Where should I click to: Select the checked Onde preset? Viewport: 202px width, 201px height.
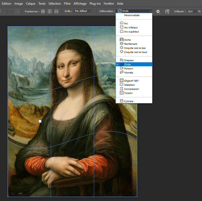click(x=134, y=64)
